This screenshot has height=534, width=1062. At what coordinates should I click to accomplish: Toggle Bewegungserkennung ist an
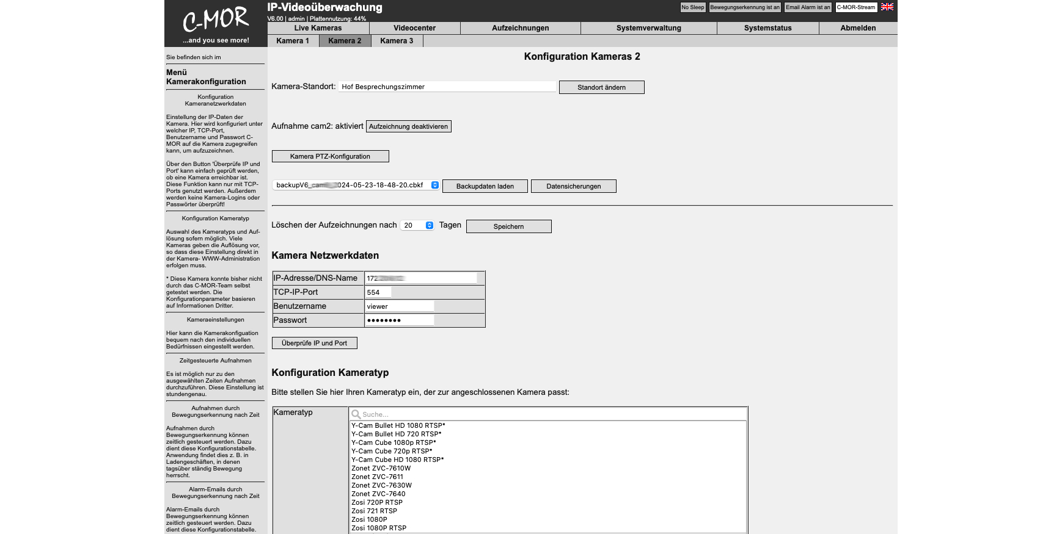tap(744, 7)
